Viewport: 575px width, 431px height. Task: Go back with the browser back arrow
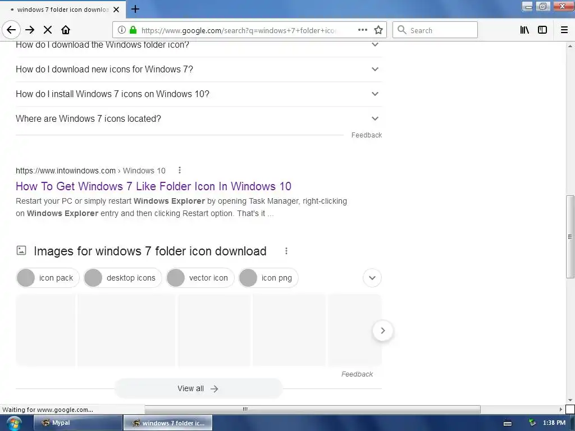click(11, 30)
